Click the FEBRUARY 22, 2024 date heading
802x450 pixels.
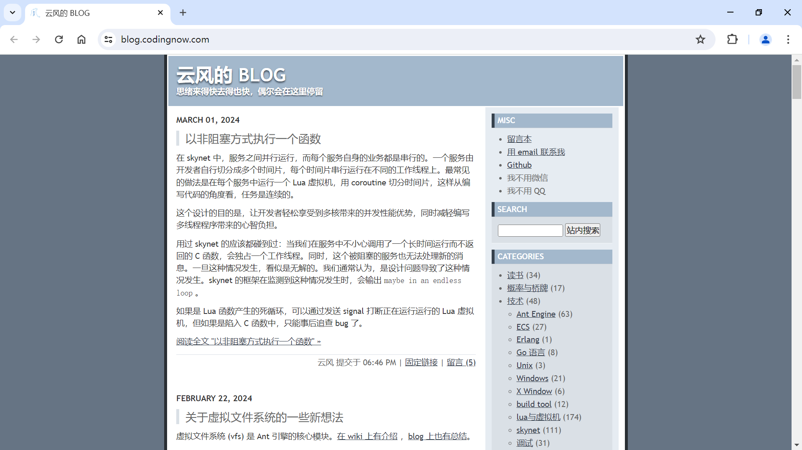(214, 399)
